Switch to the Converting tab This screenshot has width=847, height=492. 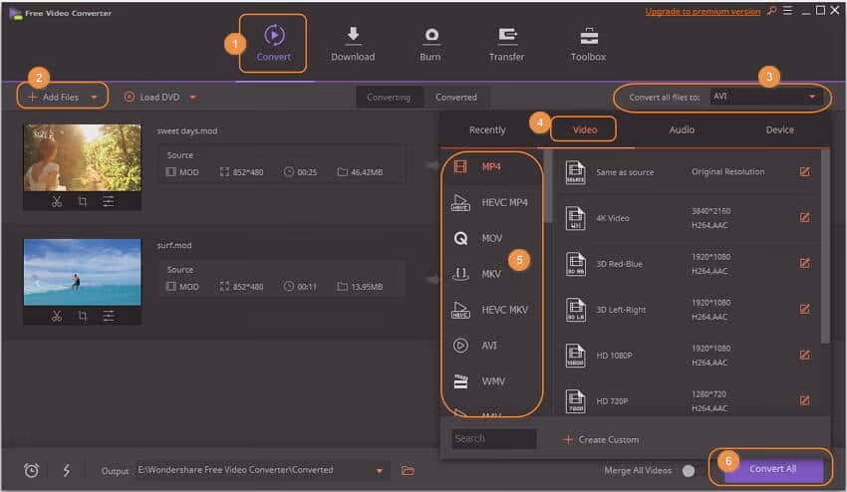pyautogui.click(x=389, y=98)
